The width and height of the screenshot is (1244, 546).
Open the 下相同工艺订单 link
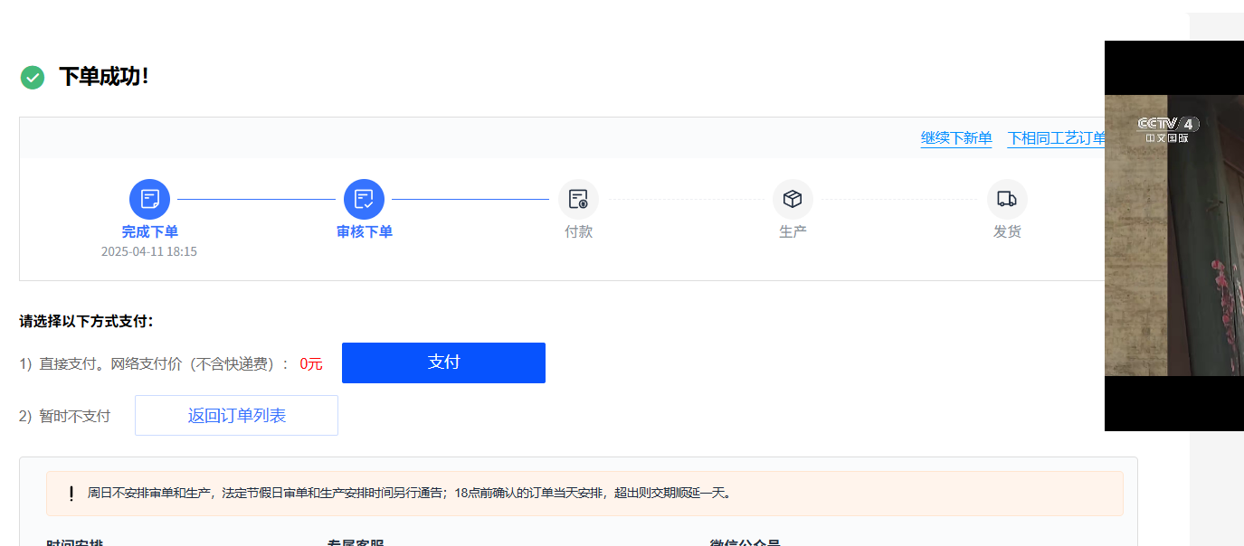pos(1057,138)
